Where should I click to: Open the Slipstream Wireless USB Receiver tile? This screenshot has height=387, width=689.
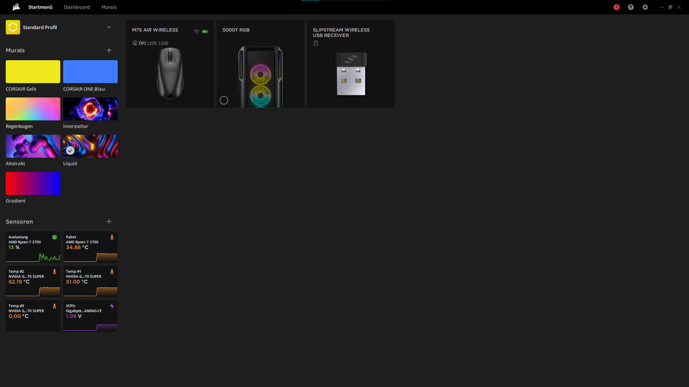click(x=351, y=72)
